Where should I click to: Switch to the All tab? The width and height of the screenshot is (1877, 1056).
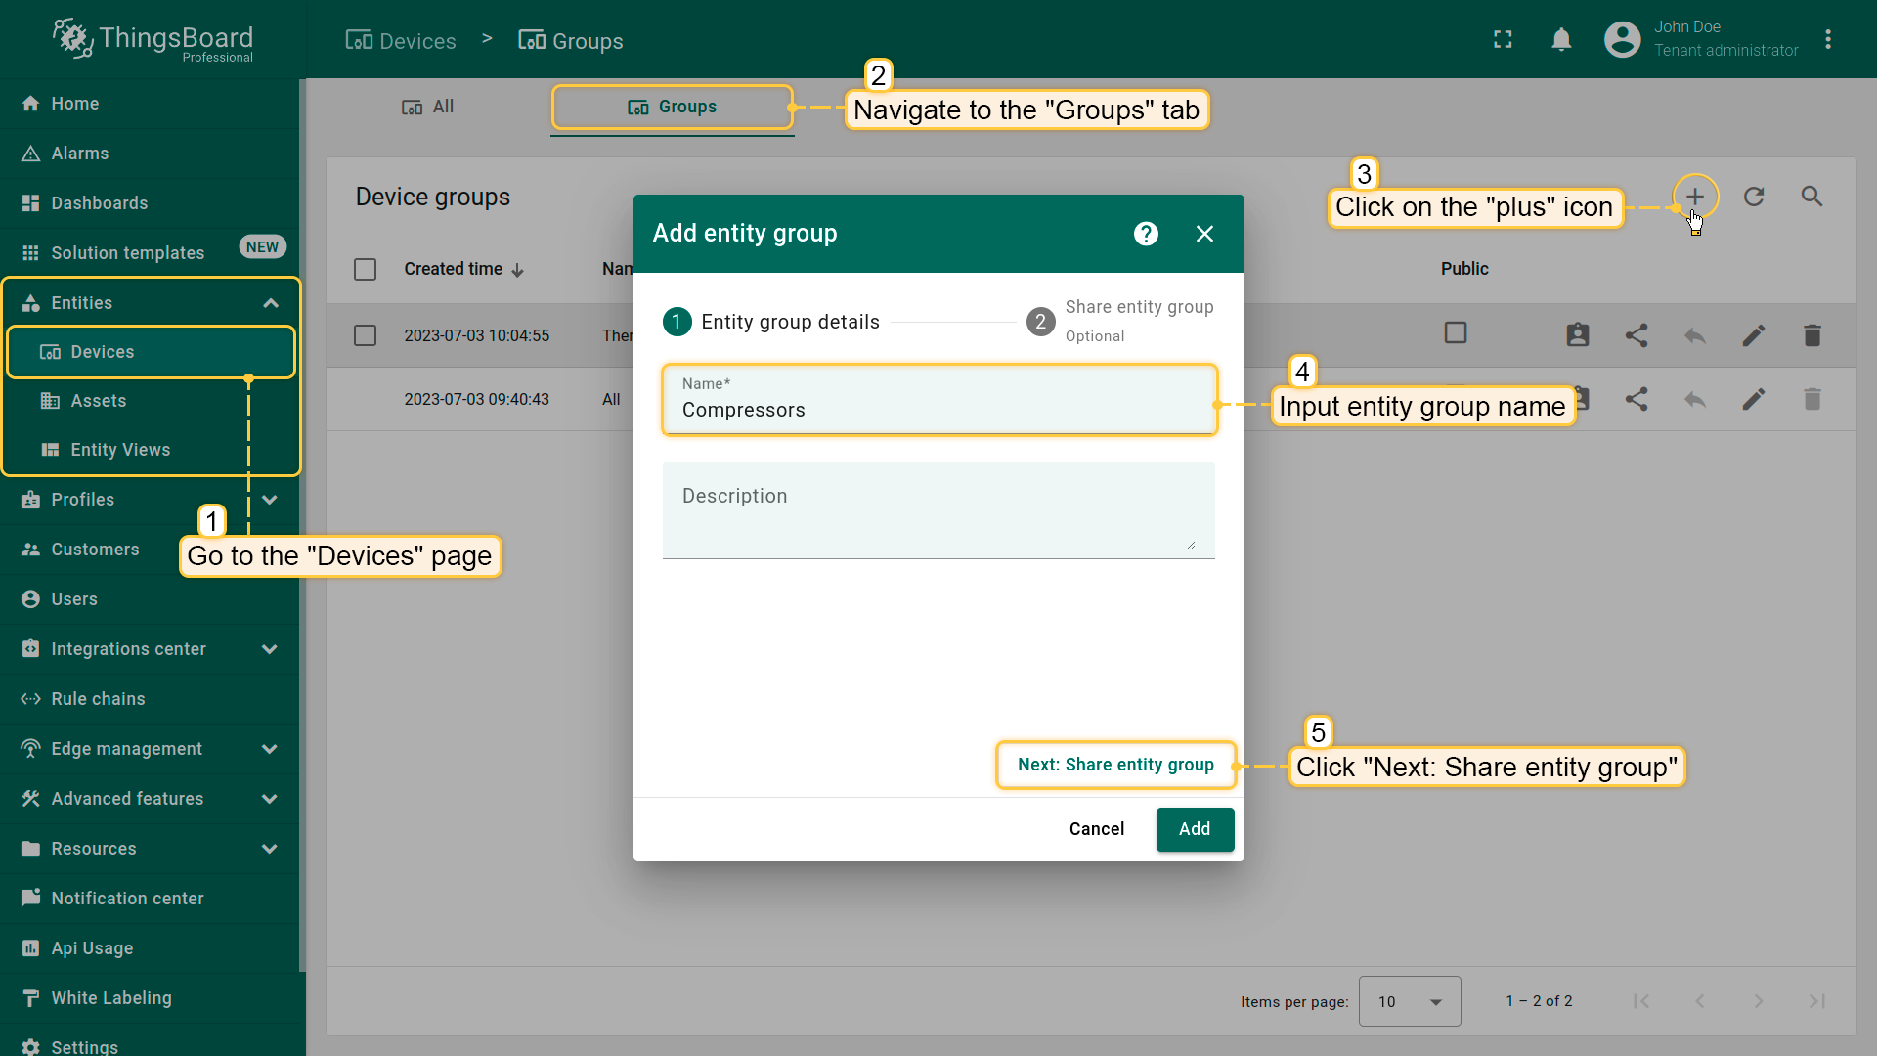[x=428, y=107]
